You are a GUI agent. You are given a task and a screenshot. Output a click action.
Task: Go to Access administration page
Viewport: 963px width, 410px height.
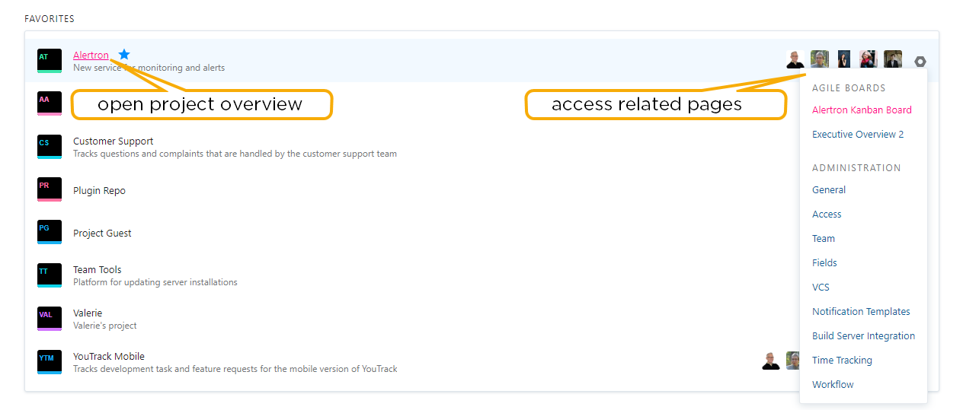tap(827, 215)
